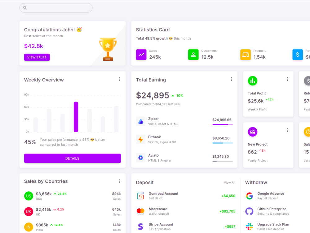The height and width of the screenshot is (233, 310).
Task: Click the +$92,705 Mastercard deposit amount
Action: (x=227, y=211)
